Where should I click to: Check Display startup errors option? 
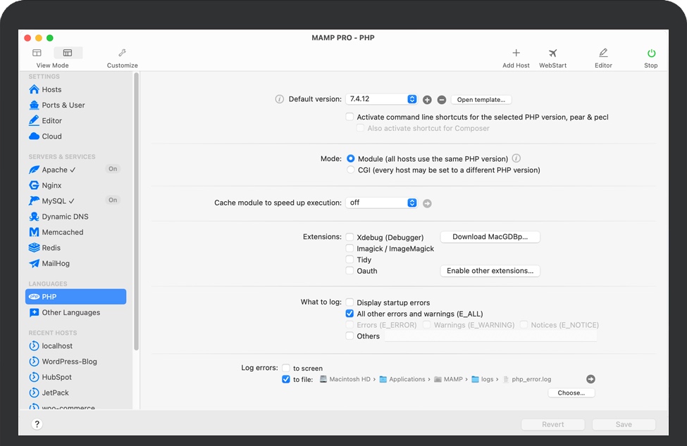point(350,302)
